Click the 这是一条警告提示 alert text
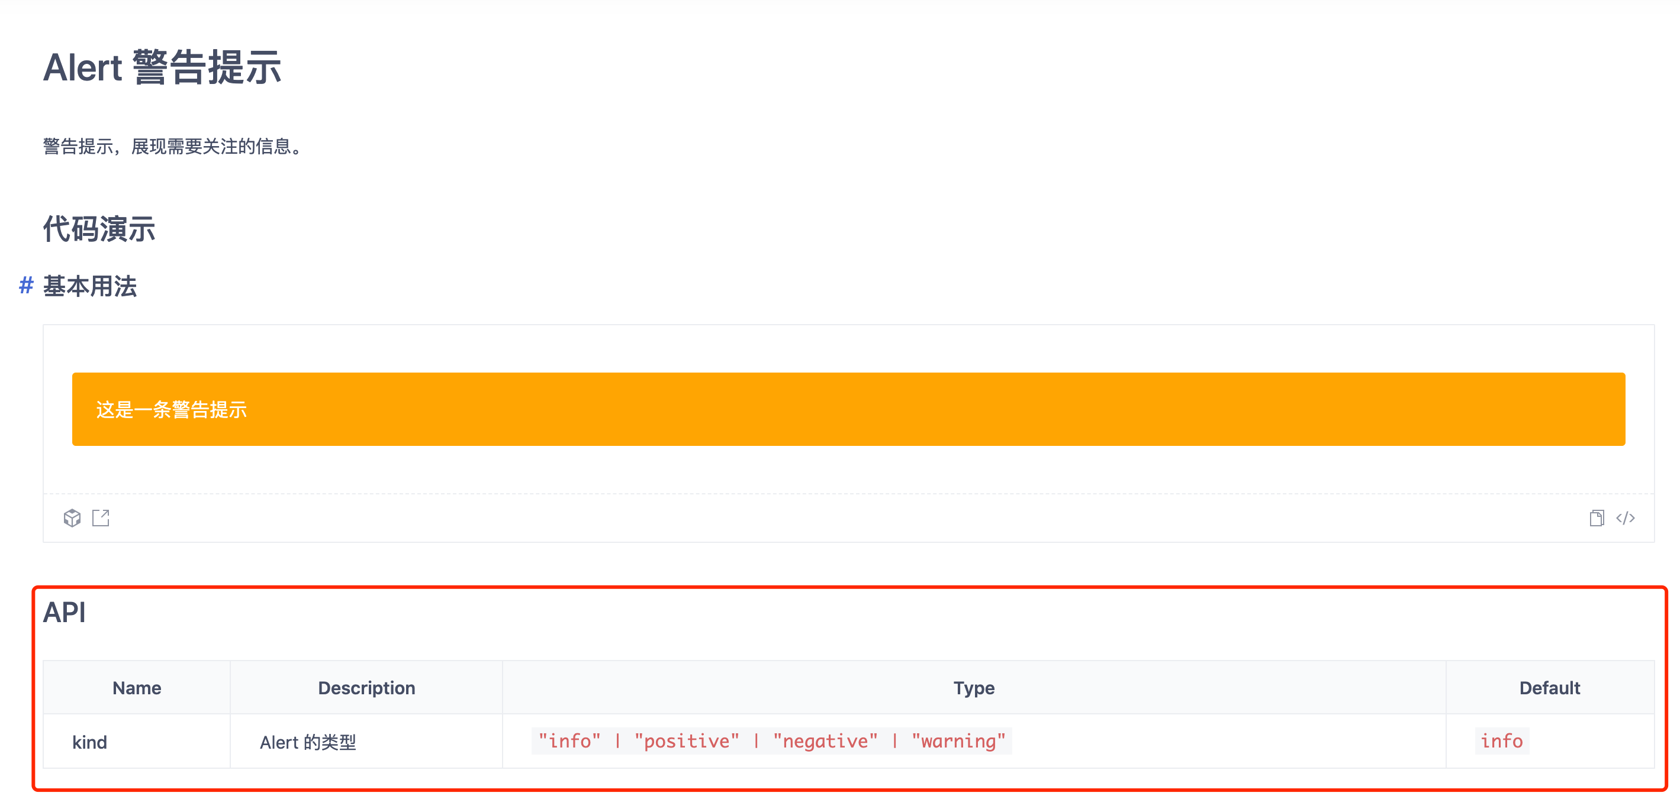 click(171, 410)
